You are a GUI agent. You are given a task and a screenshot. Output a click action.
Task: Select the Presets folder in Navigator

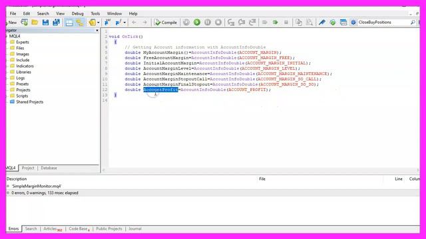coord(22,84)
